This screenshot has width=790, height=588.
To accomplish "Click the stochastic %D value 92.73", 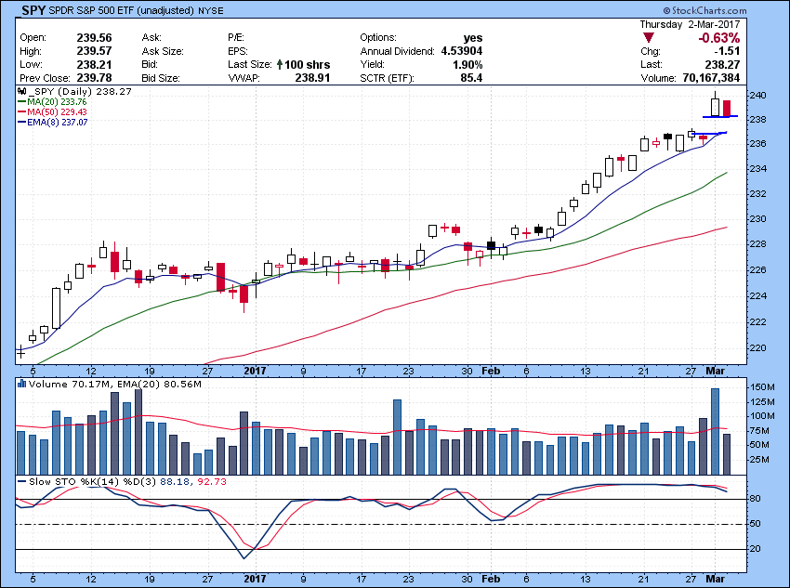I will (212, 482).
